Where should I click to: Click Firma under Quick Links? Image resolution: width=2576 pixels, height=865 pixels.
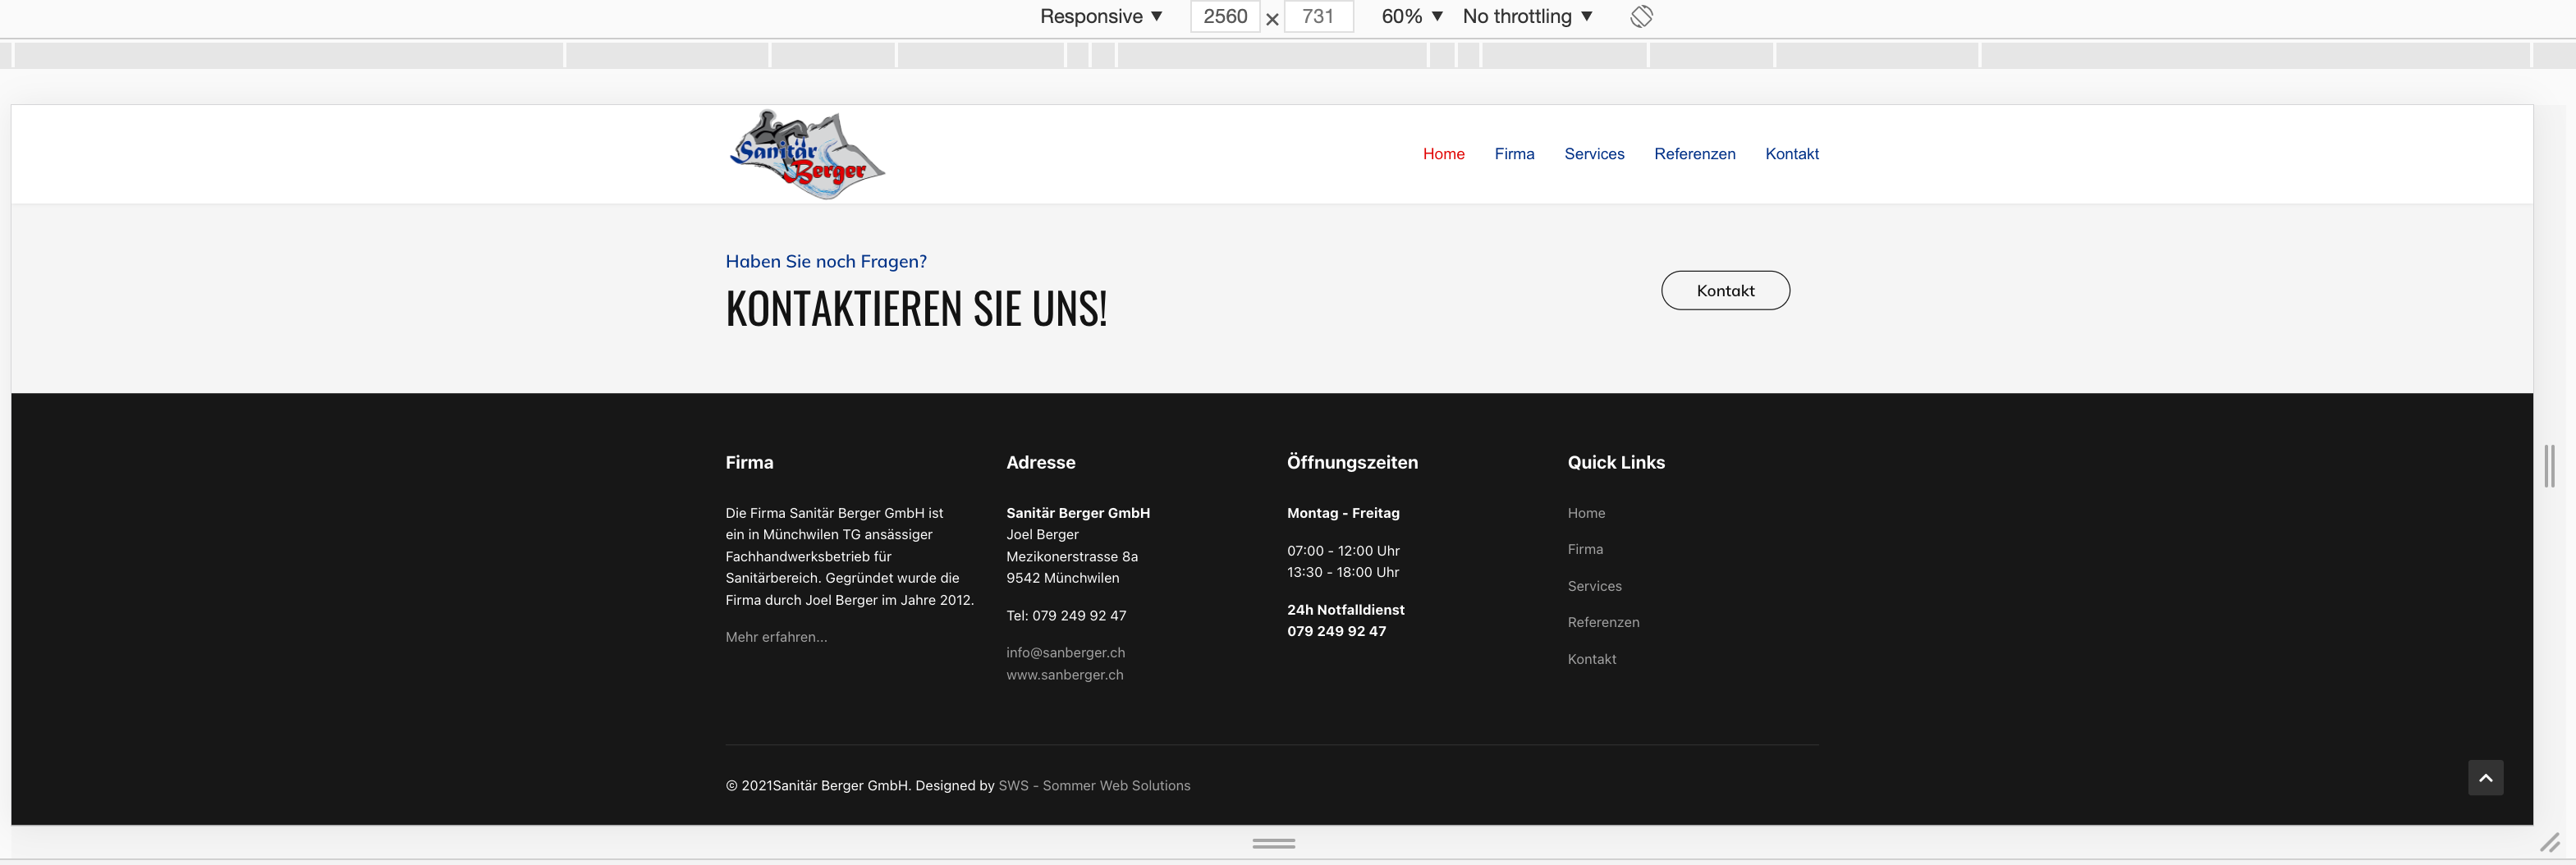[1585, 549]
